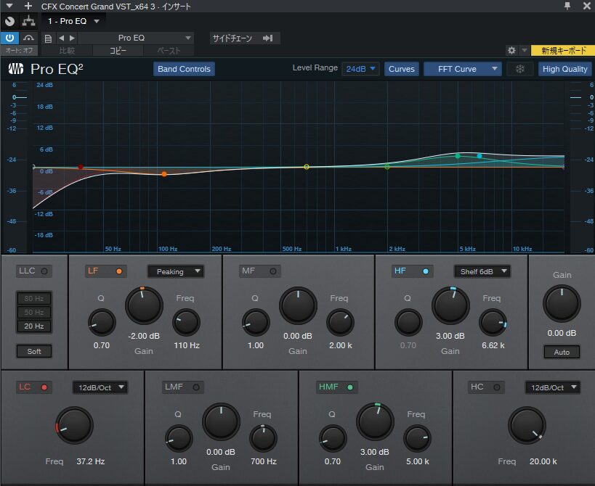Screen dimensions: 595x486
Task: Select the green HMF node at 5 kHz
Action: pos(458,156)
